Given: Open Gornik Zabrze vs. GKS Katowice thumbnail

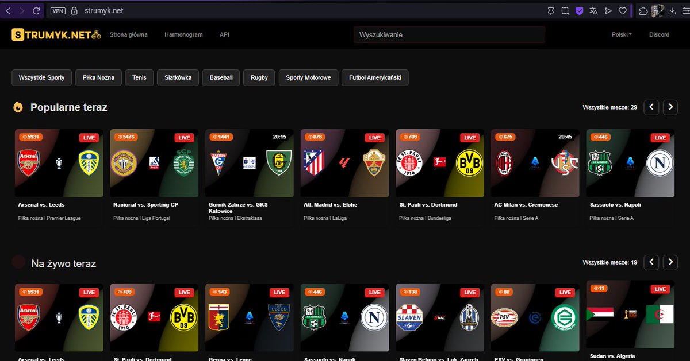Looking at the screenshot, I should pos(249,163).
